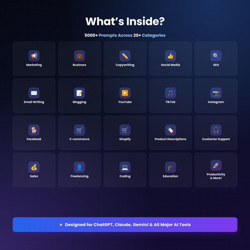Select the "Facebook" label
This screenshot has width=250, height=250.
click(x=34, y=139)
